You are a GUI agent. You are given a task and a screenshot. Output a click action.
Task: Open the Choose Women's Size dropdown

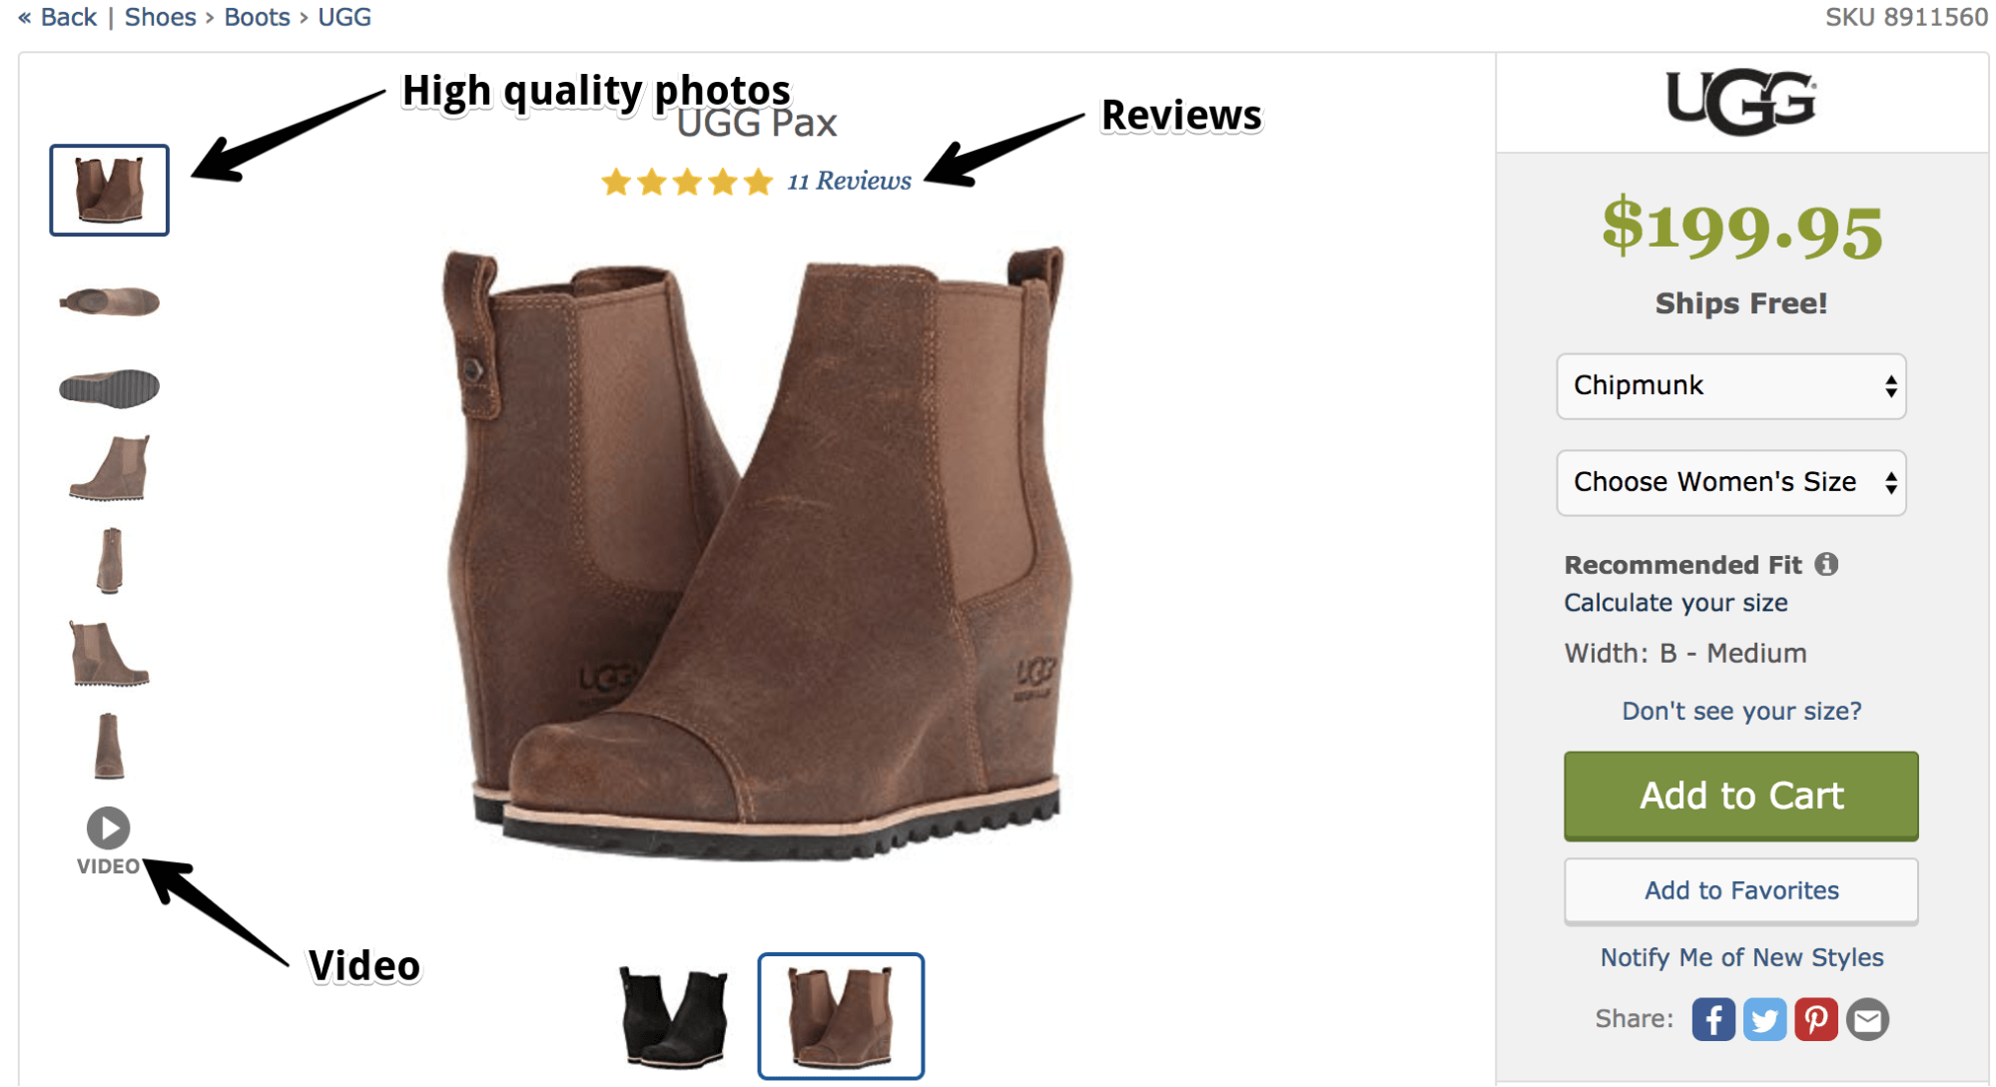tap(1730, 483)
